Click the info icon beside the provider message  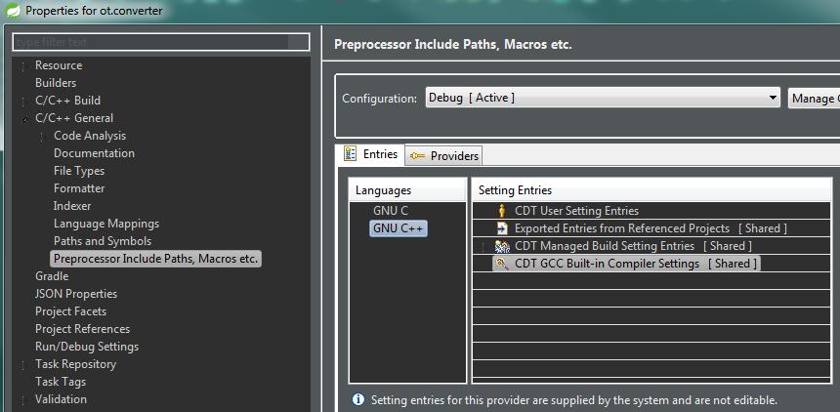click(357, 399)
